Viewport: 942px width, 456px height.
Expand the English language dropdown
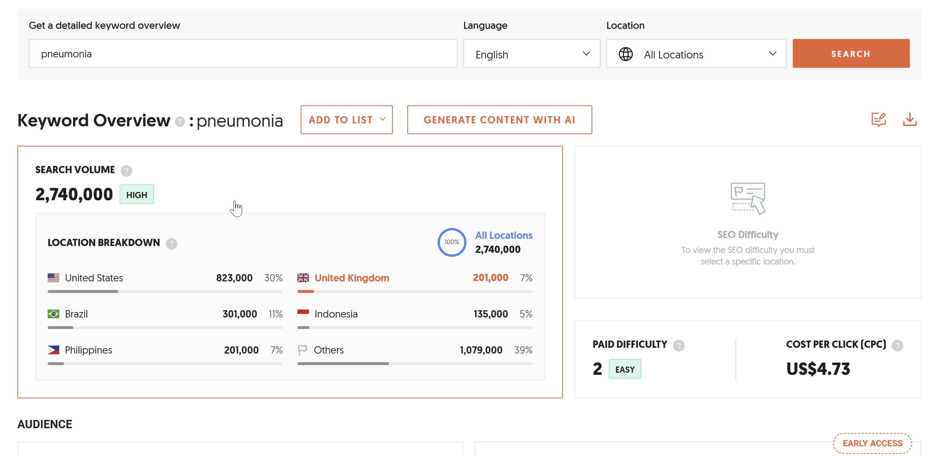[x=531, y=54]
